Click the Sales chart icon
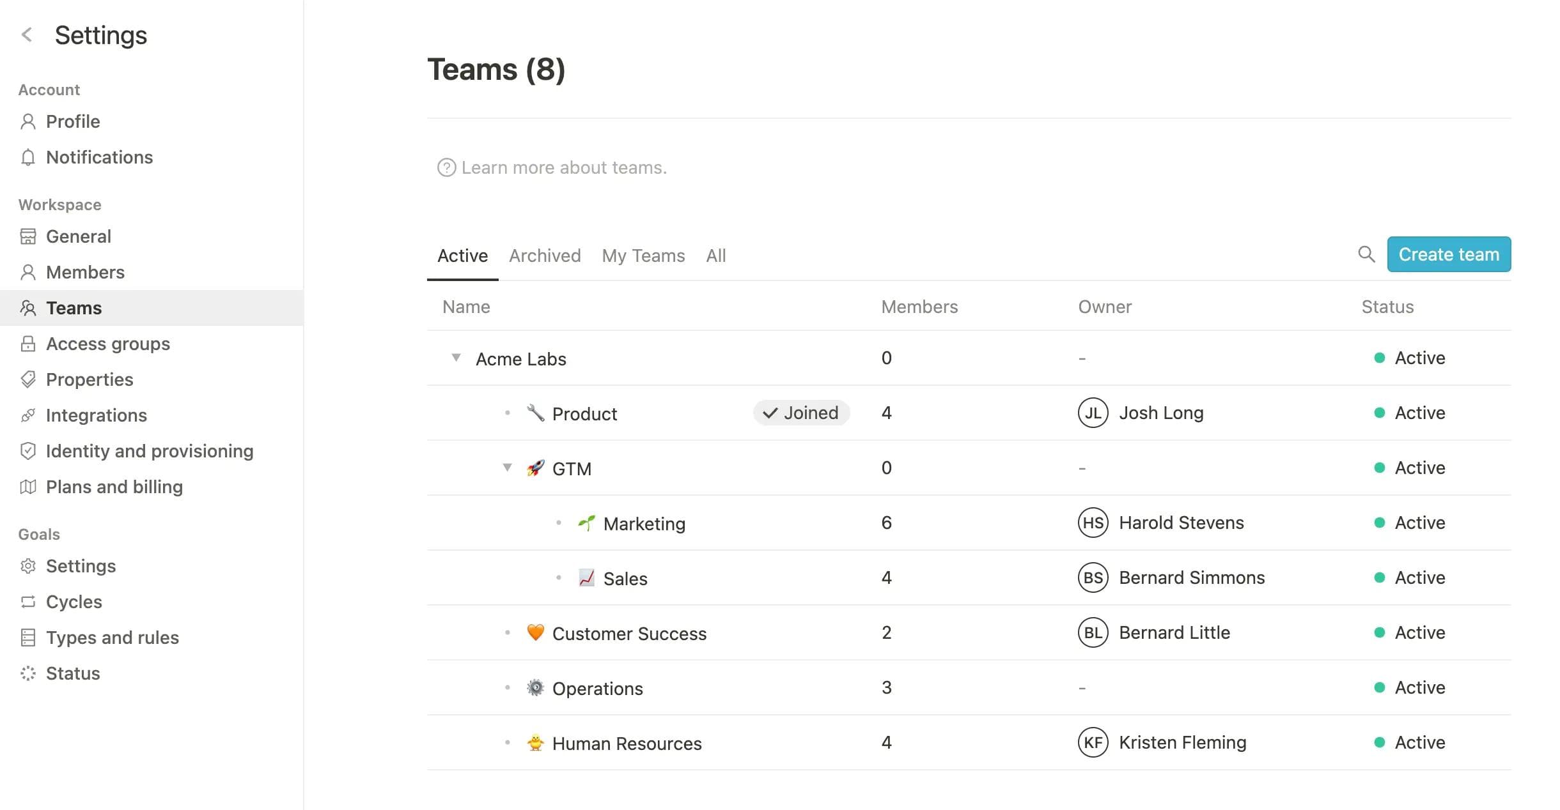 [586, 578]
